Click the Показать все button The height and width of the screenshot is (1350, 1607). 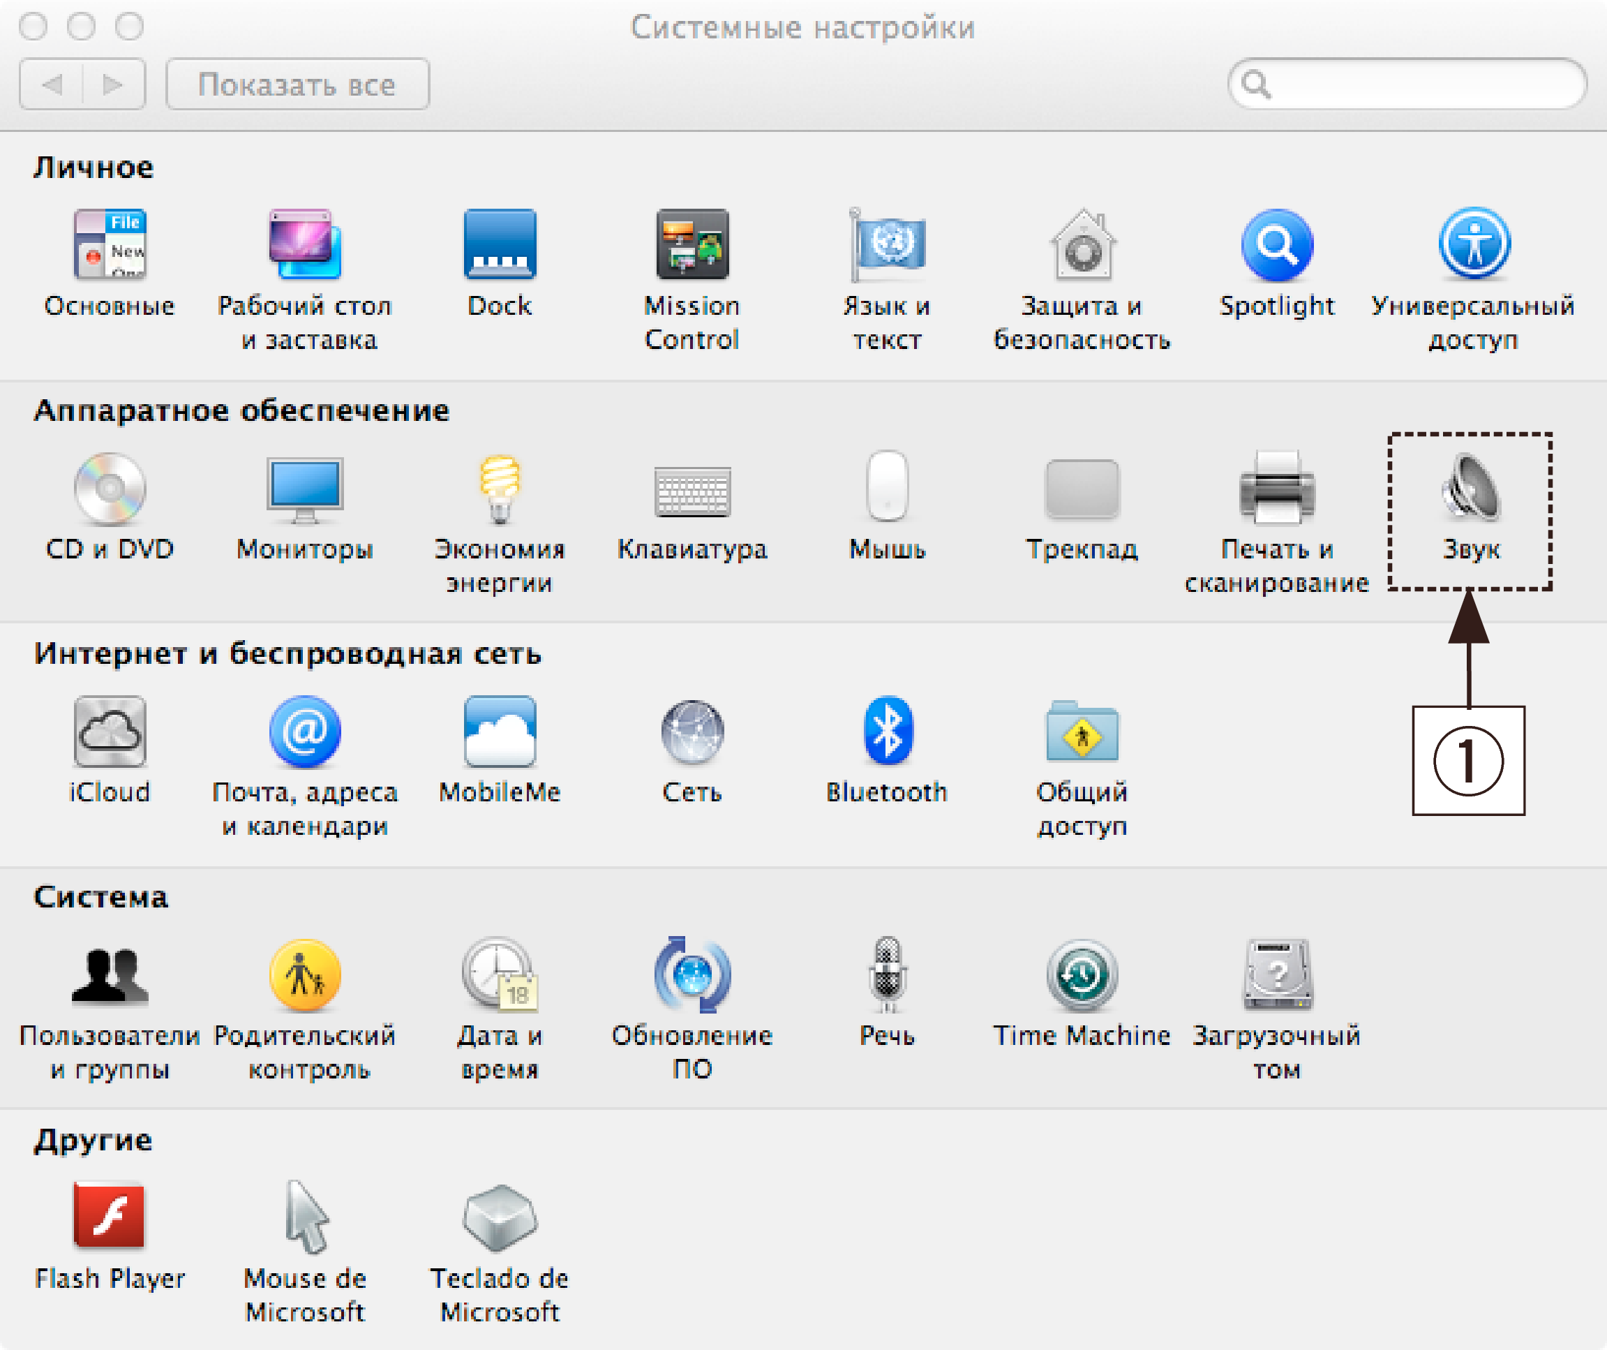tap(297, 84)
